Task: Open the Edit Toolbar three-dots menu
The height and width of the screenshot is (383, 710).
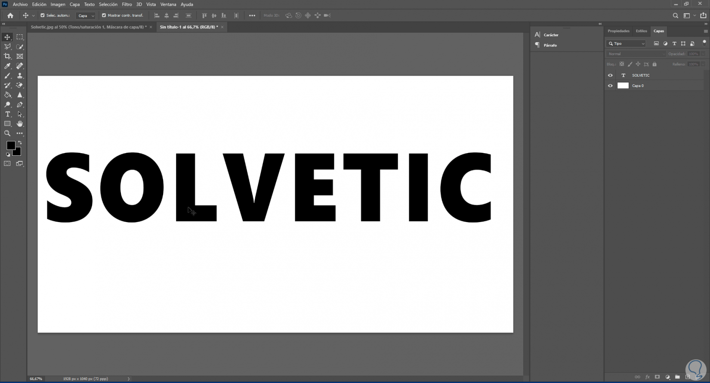Action: tap(20, 133)
